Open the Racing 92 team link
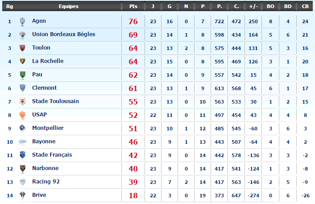315x204 pixels. pos(46,182)
